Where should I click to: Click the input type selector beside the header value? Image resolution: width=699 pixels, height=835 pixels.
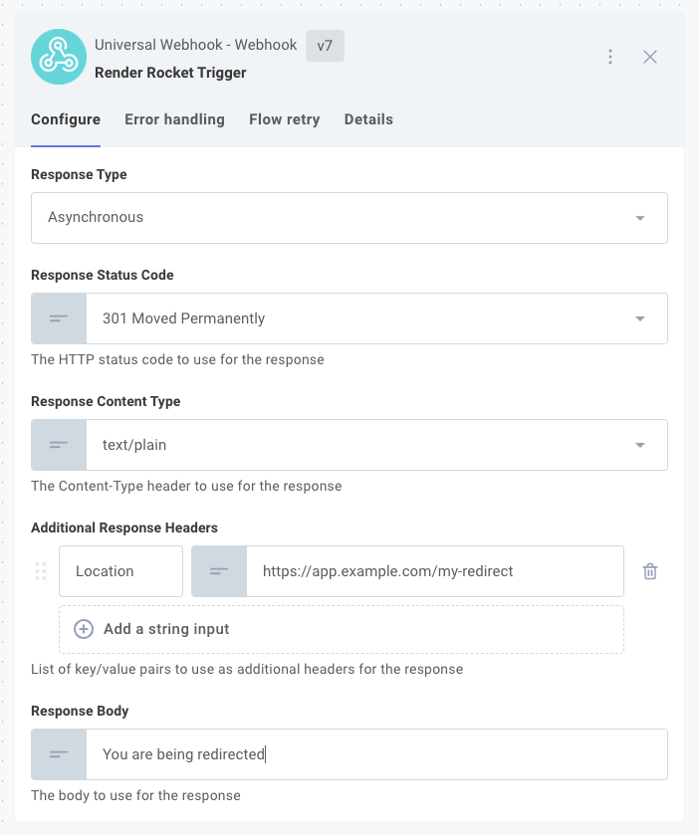pos(219,571)
